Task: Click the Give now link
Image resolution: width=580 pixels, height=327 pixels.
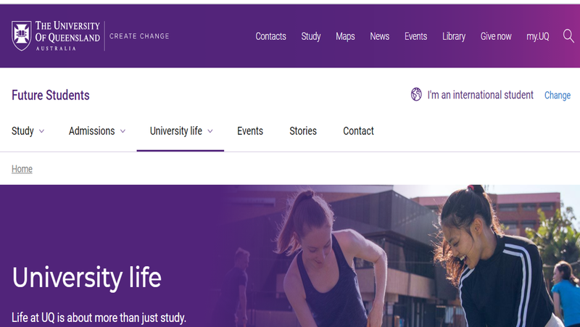Action: [x=496, y=36]
